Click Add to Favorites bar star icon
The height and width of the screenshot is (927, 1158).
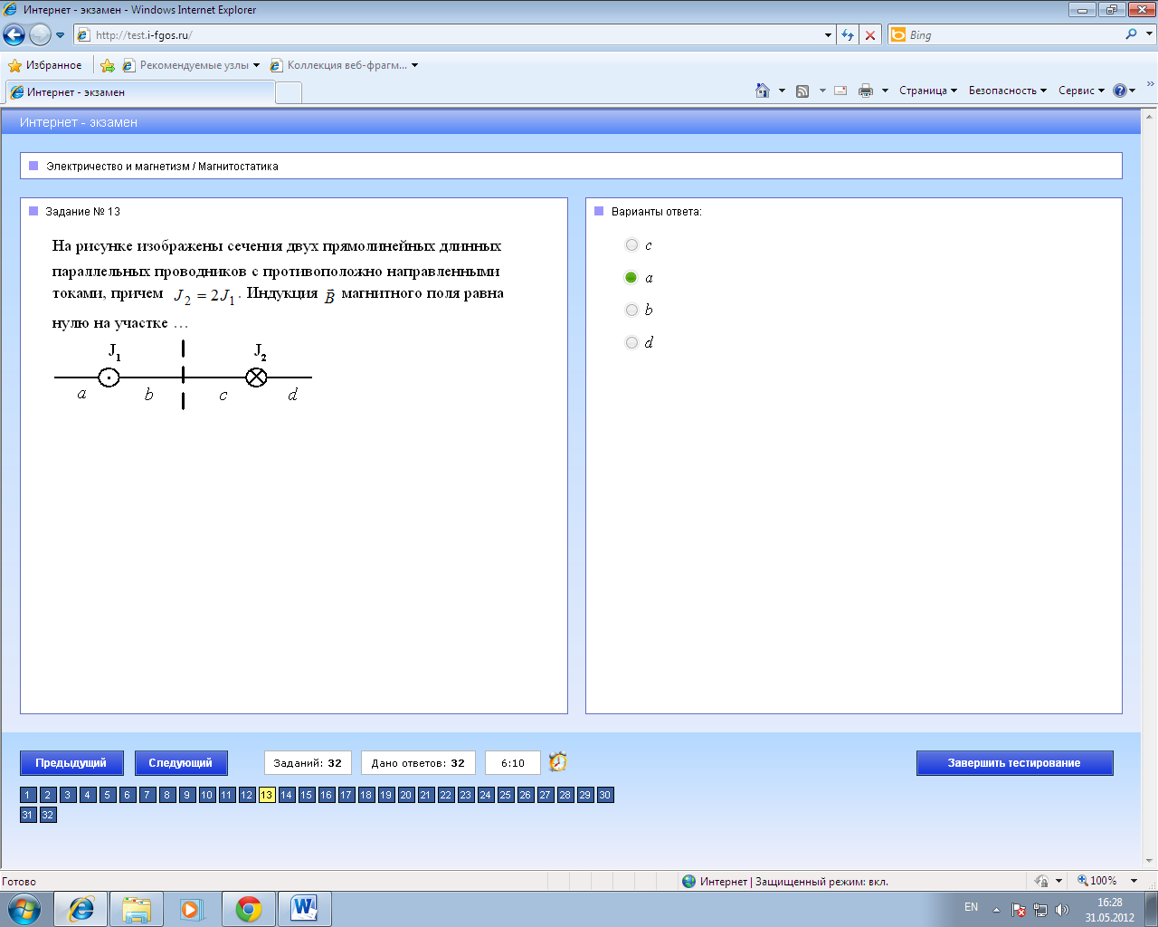[108, 65]
